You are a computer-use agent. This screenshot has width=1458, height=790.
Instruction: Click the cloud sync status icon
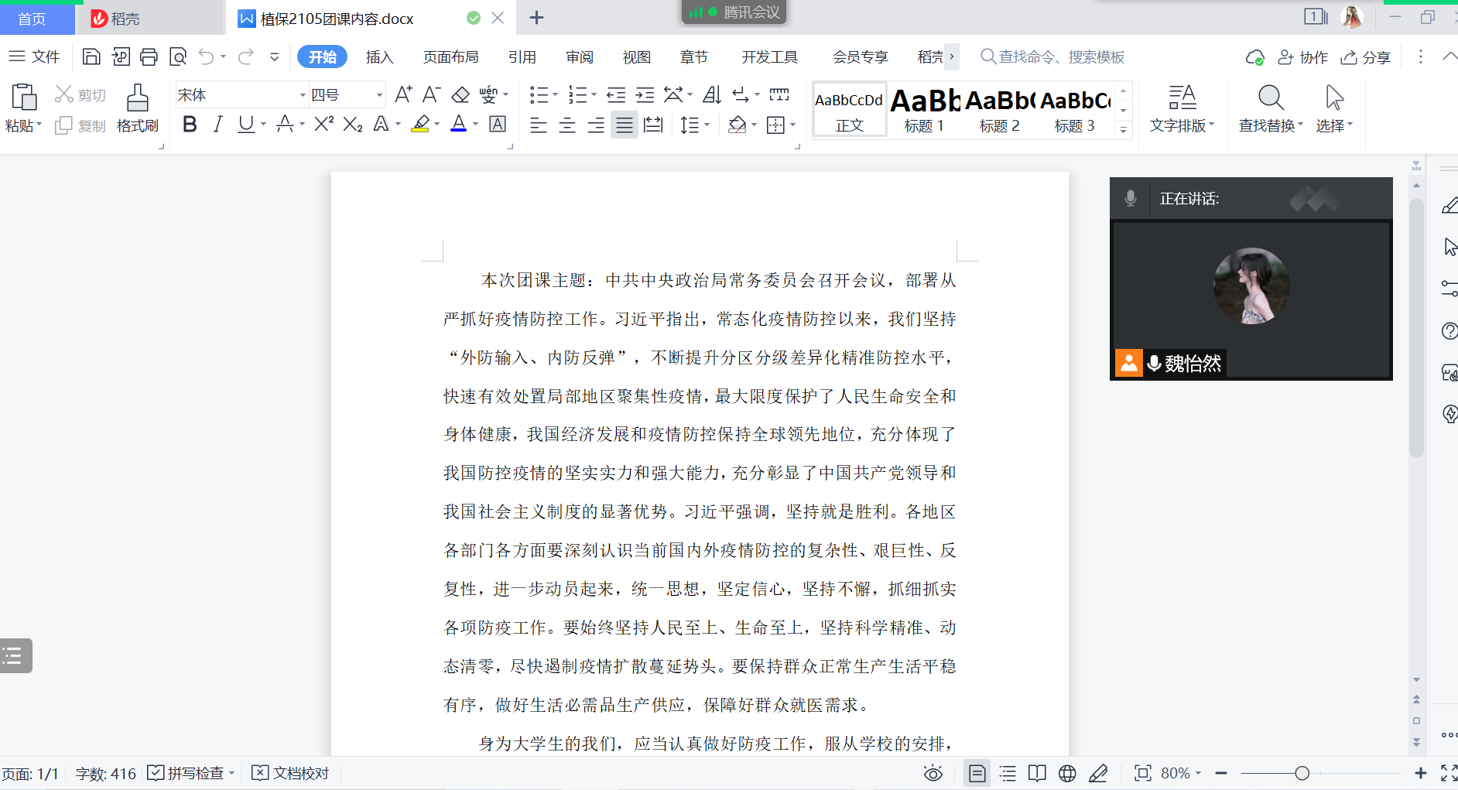point(1254,57)
